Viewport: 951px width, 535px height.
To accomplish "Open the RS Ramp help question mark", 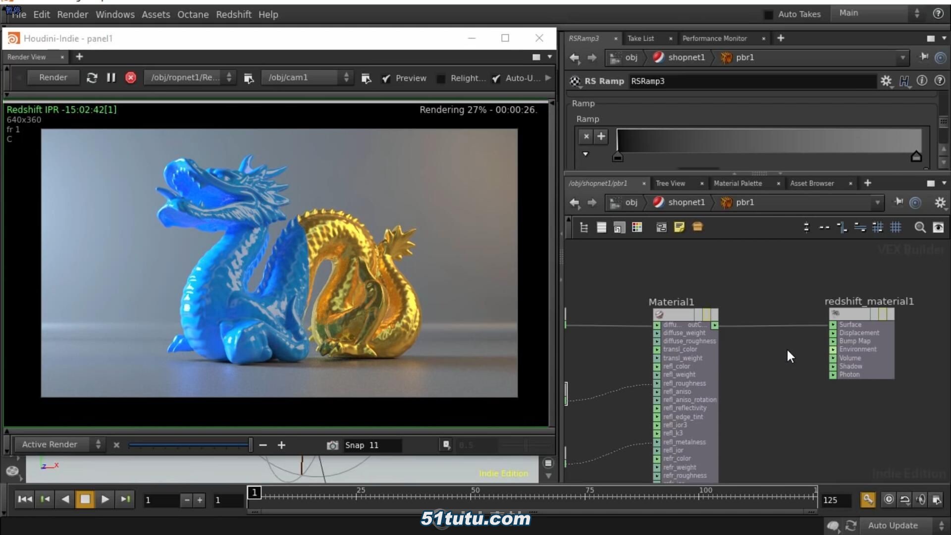I will point(940,81).
